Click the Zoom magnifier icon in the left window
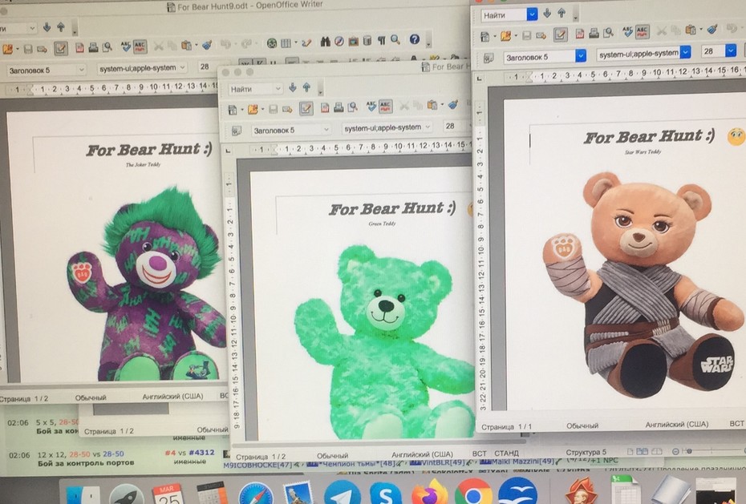The height and width of the screenshot is (504, 746). (x=395, y=40)
